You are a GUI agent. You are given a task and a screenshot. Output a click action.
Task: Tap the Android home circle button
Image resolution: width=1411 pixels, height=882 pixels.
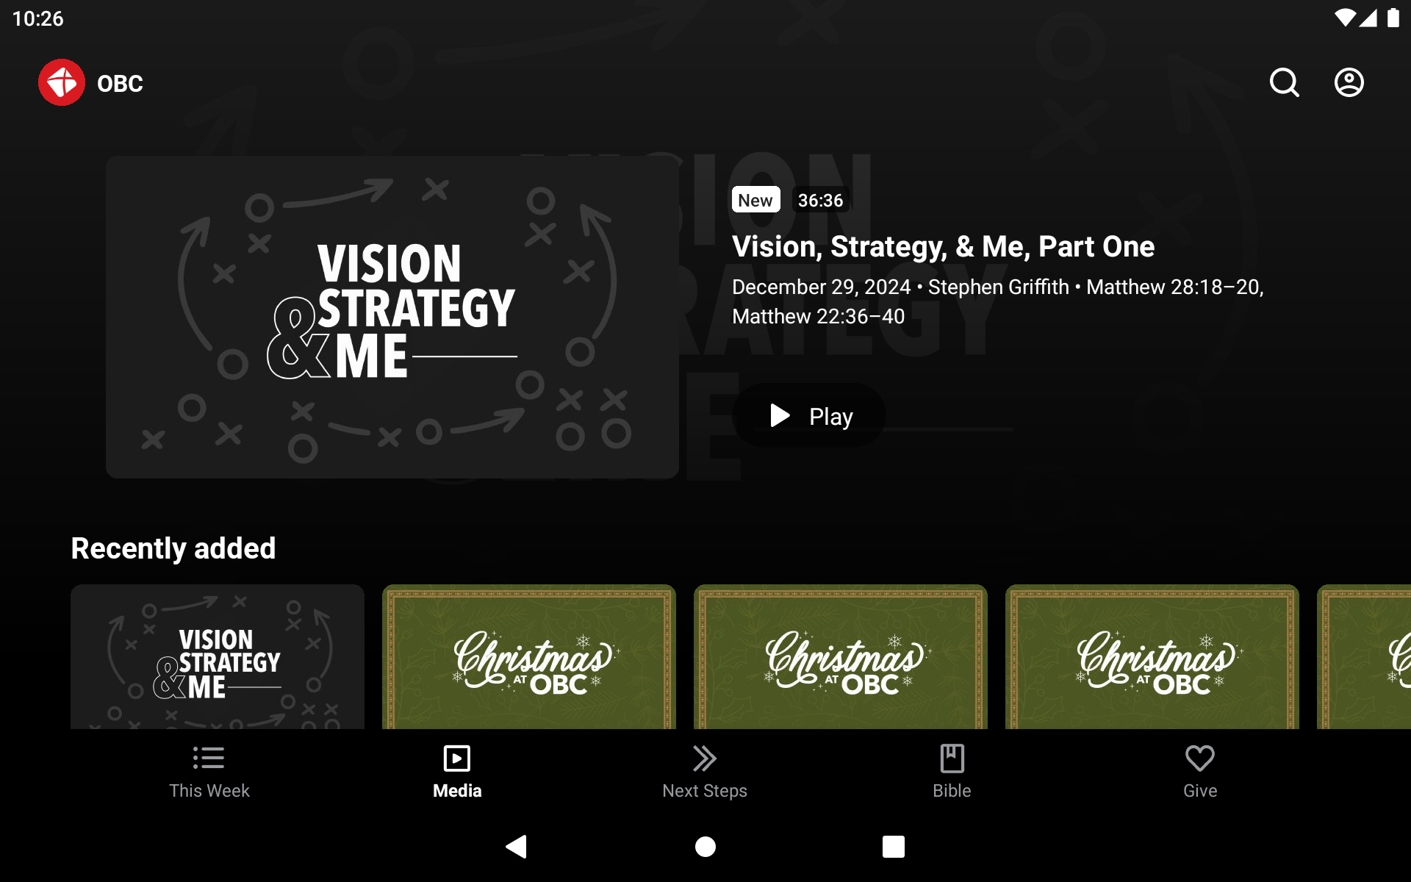coord(705,846)
